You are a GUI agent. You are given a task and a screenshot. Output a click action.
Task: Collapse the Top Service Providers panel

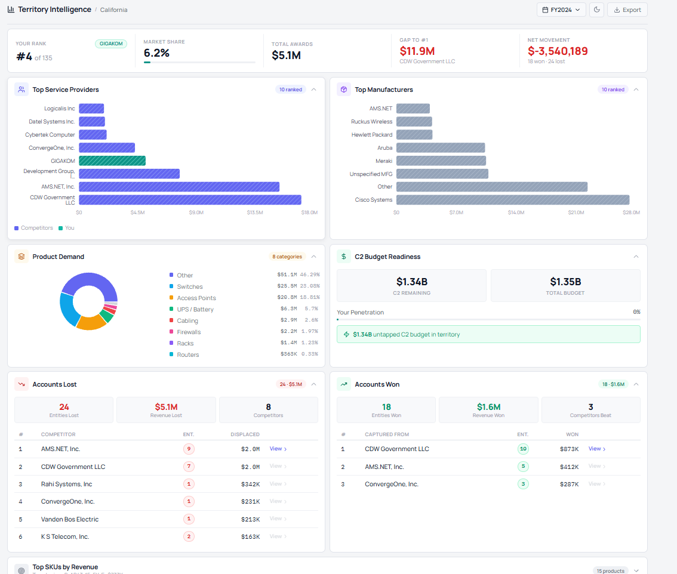pyautogui.click(x=314, y=90)
